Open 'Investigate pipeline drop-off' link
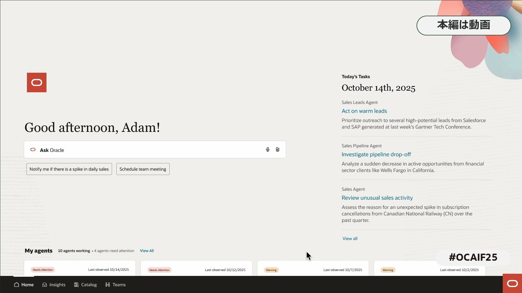 click(376, 154)
